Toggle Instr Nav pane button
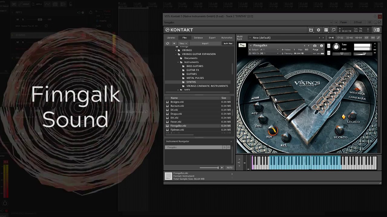This screenshot has width=387, height=217. click(x=228, y=43)
